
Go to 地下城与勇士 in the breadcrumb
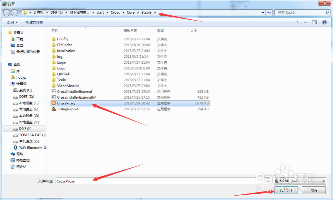coord(80,13)
